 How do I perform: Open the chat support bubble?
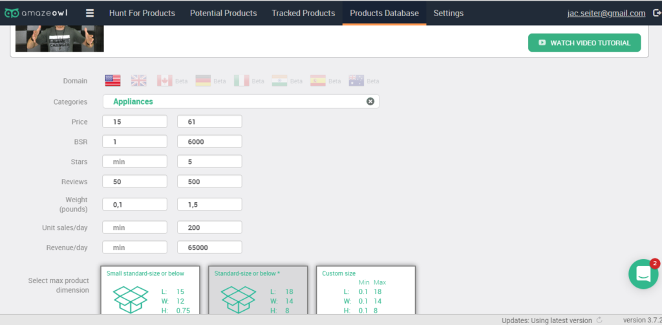(x=643, y=274)
